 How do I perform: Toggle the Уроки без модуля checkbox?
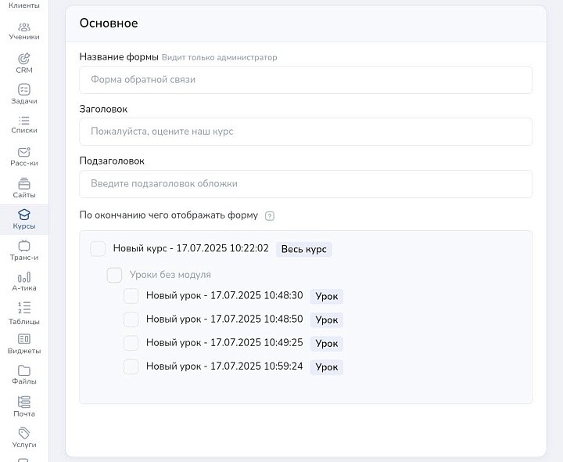point(115,275)
